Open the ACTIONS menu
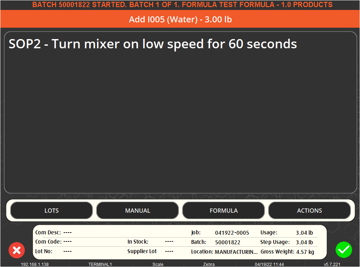 point(309,211)
